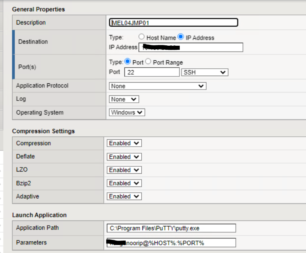This screenshot has width=306, height=253.
Task: Click the Destination row label
Action: (33, 42)
